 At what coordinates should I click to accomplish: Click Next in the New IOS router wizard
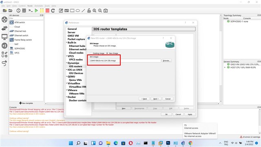pyautogui.click(x=156, y=99)
